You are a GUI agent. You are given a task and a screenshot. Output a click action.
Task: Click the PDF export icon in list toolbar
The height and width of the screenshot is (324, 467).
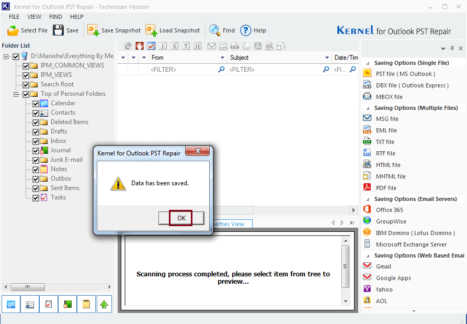[258, 46]
